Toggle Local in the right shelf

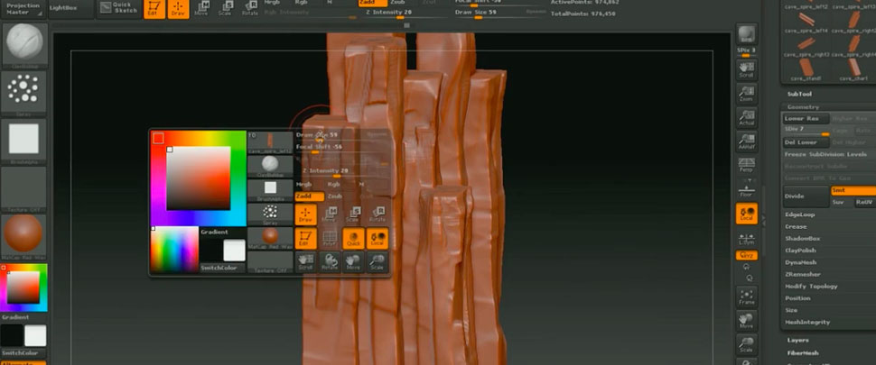coord(747,214)
